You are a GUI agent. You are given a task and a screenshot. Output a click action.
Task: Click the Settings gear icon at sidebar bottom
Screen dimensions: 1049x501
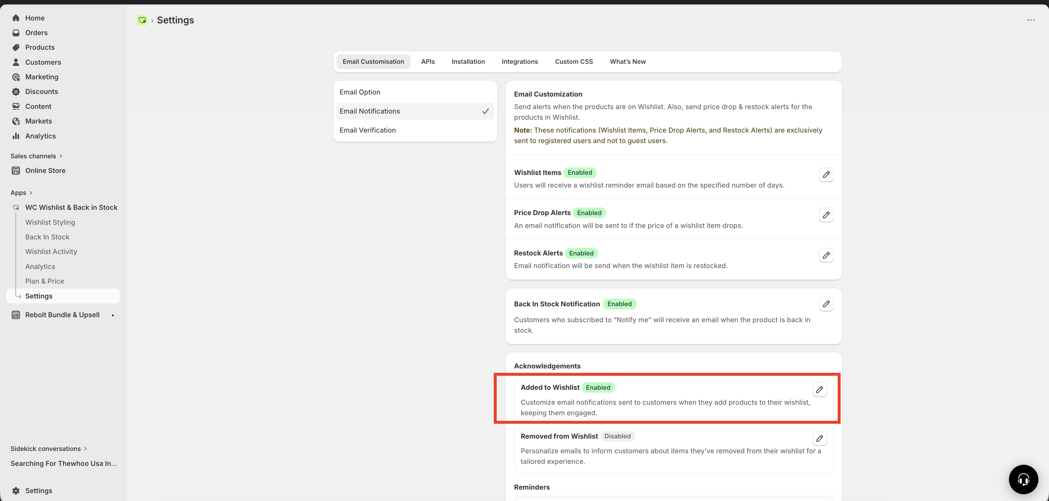pyautogui.click(x=16, y=490)
